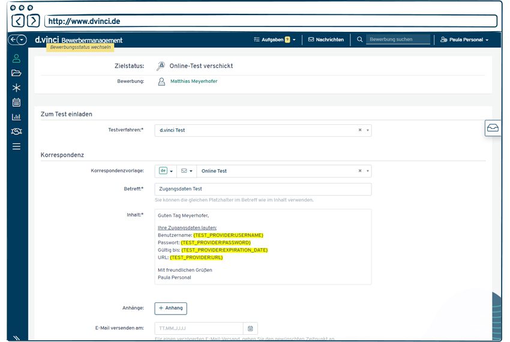Open the Paula Personal user menu
This screenshot has height=342, width=510.
click(x=464, y=40)
